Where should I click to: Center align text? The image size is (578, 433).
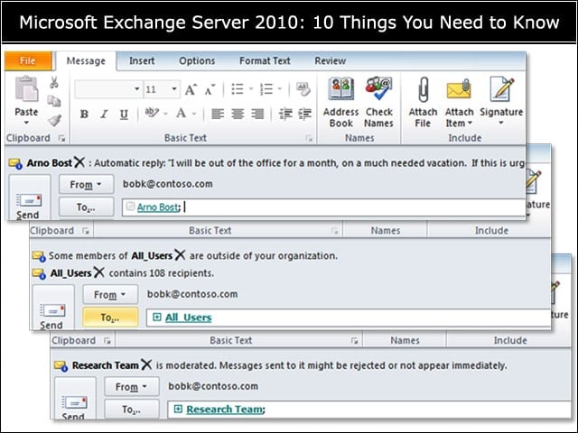click(238, 114)
